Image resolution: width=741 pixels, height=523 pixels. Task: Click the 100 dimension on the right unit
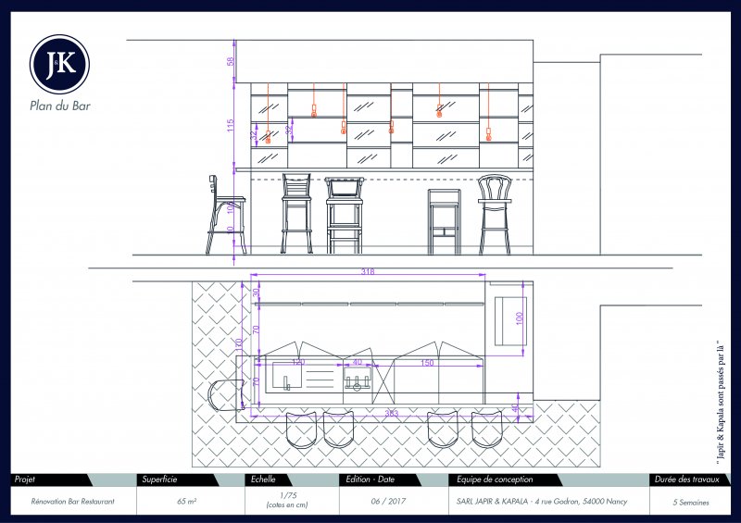point(520,318)
